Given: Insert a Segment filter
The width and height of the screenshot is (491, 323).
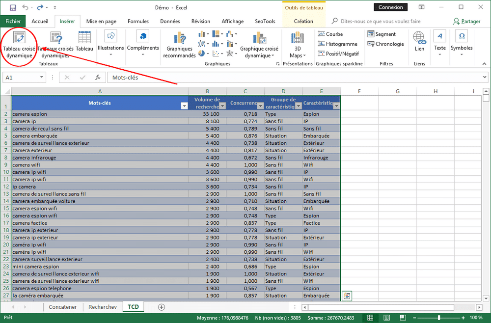Looking at the screenshot, I should point(382,34).
